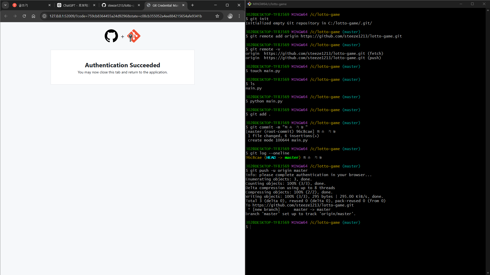This screenshot has height=275, width=490.
Task: Click the origin fetch URL line
Action: click(314, 54)
